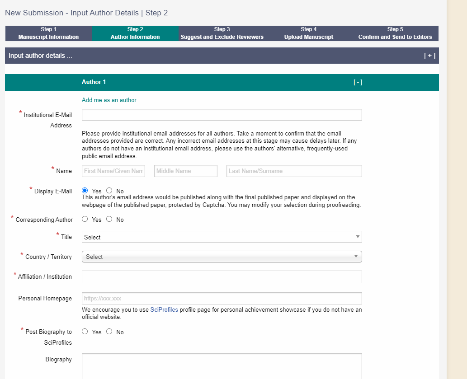Click the Last Name/Surname field
Viewport: 467px width, 379px height.
click(294, 171)
